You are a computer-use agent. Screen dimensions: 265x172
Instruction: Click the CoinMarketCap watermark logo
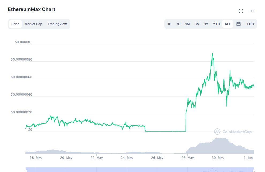[233, 132]
